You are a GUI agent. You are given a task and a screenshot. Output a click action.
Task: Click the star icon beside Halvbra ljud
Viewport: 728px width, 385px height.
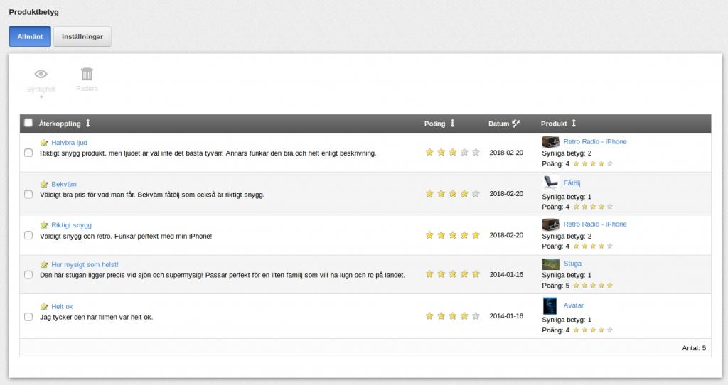[x=44, y=143]
